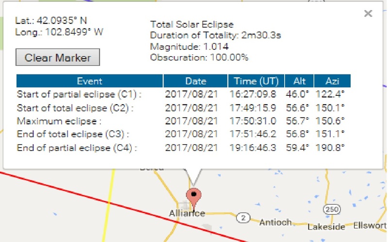The image size is (388, 242).
Task: Click the Antioch town label
Action: tap(275, 223)
